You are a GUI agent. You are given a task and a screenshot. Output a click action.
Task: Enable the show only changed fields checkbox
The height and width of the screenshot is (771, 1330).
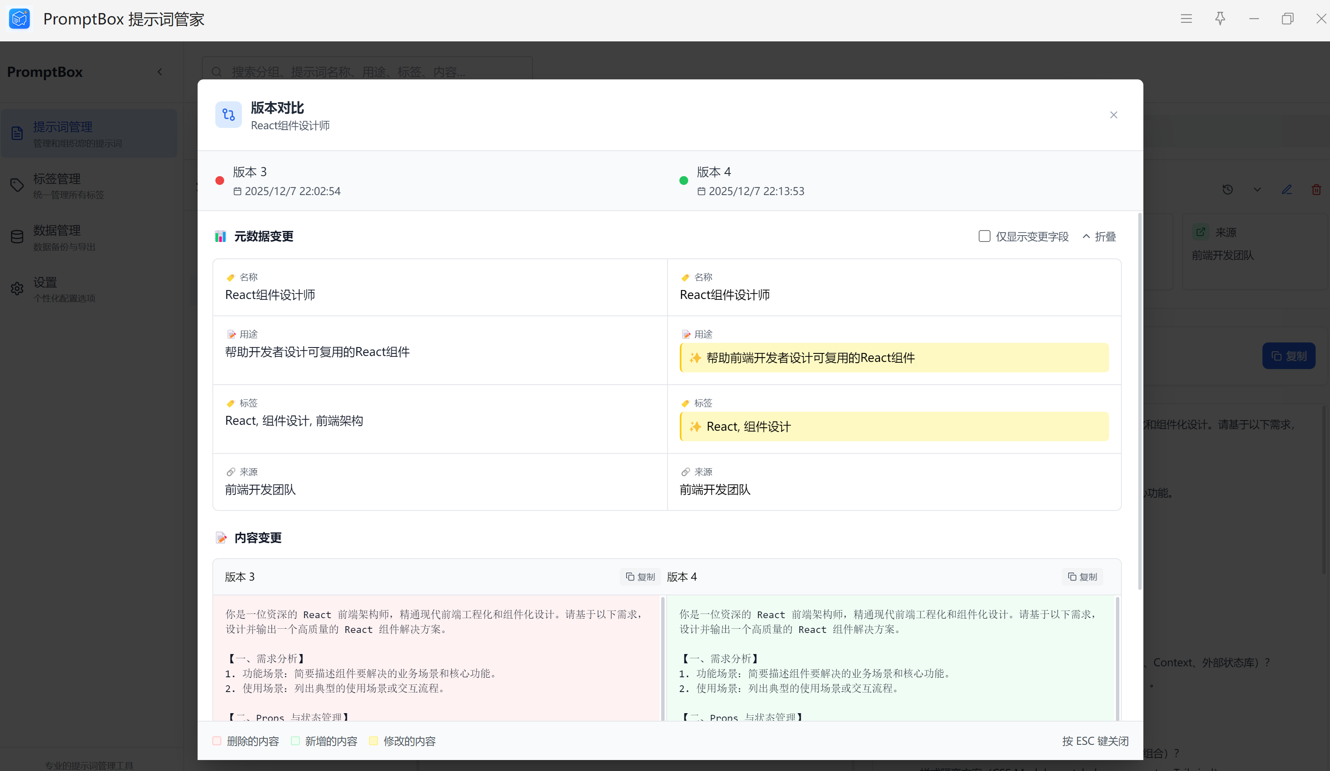[984, 236]
